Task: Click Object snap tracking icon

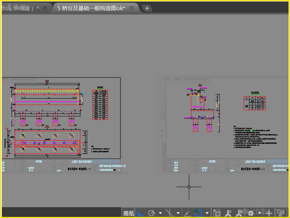Action: click(x=188, y=213)
